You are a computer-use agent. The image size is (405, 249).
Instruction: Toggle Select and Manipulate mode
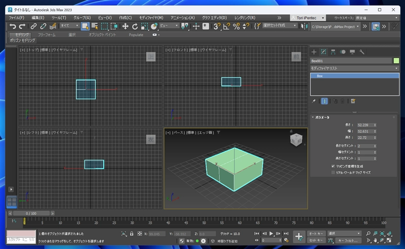point(196,26)
